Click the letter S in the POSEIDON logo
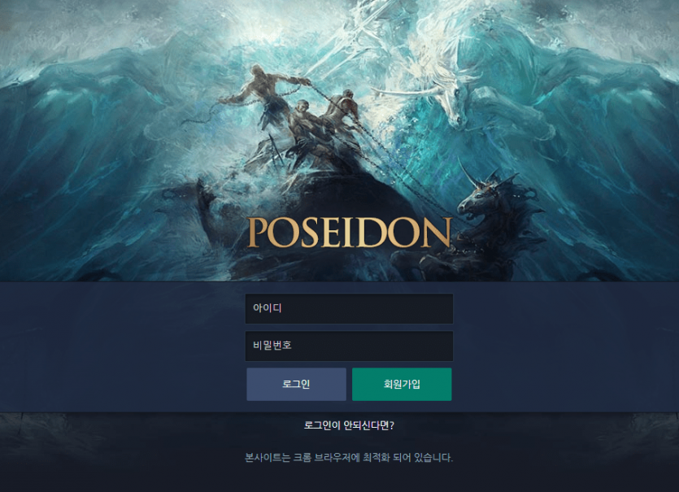This screenshot has width=679, height=492. click(x=311, y=233)
